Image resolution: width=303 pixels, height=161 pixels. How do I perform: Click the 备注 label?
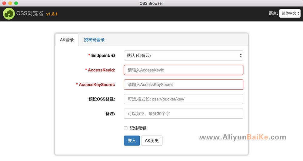[x=110, y=113]
